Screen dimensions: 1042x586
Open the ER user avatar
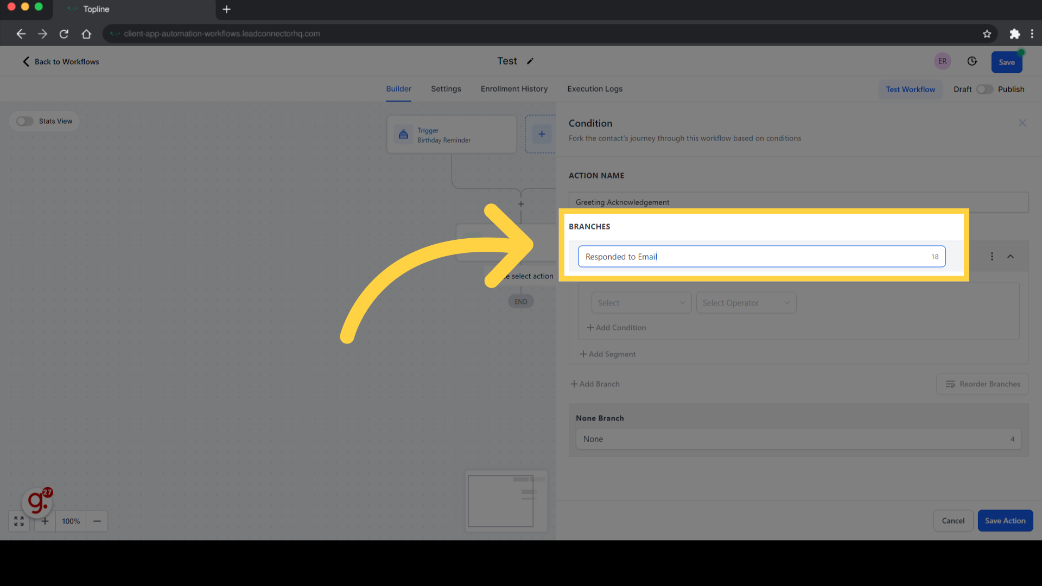pos(943,61)
